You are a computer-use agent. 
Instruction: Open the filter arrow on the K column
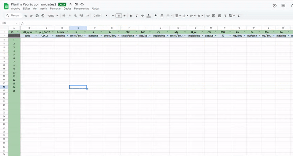pyautogui.click(x=85, y=32)
